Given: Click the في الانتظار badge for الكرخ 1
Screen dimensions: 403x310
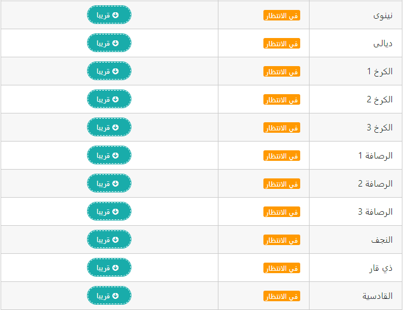Looking at the screenshot, I should pos(282,71).
